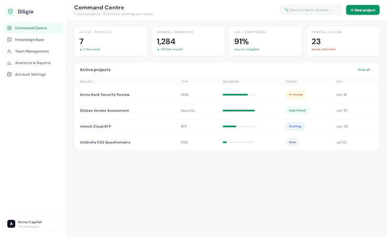The height and width of the screenshot is (237, 387).
Task: Create a project with New project button
Action: tap(363, 10)
